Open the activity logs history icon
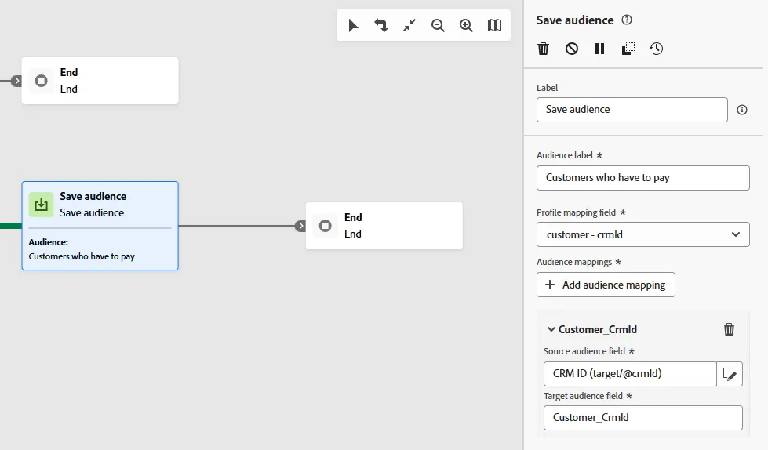 (657, 49)
